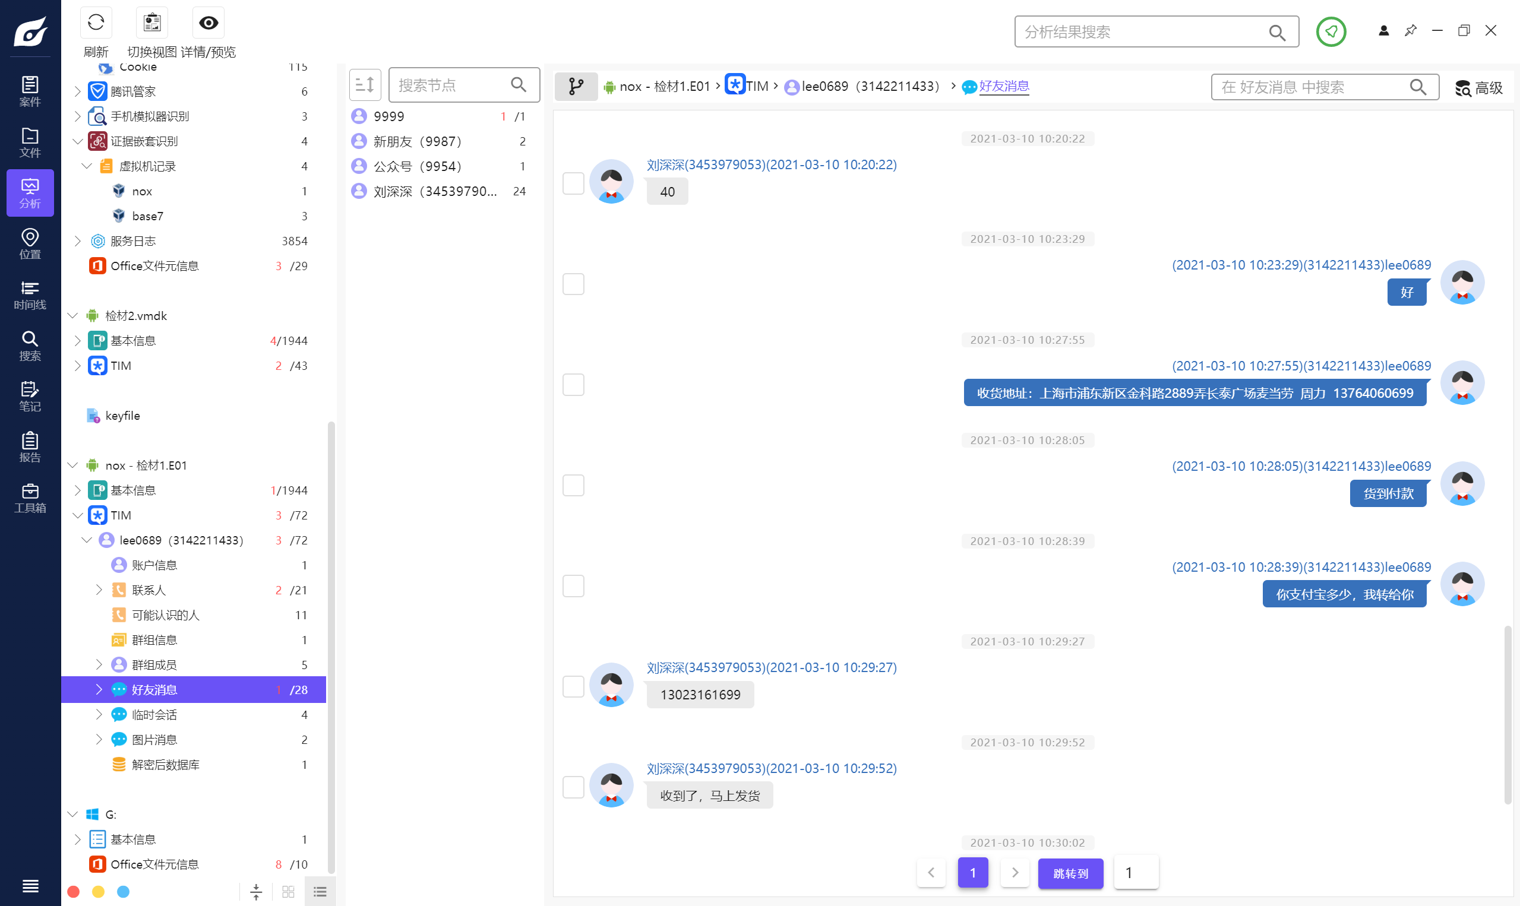Toggle the Detail/Preview eye icon
The width and height of the screenshot is (1520, 906).
click(208, 23)
